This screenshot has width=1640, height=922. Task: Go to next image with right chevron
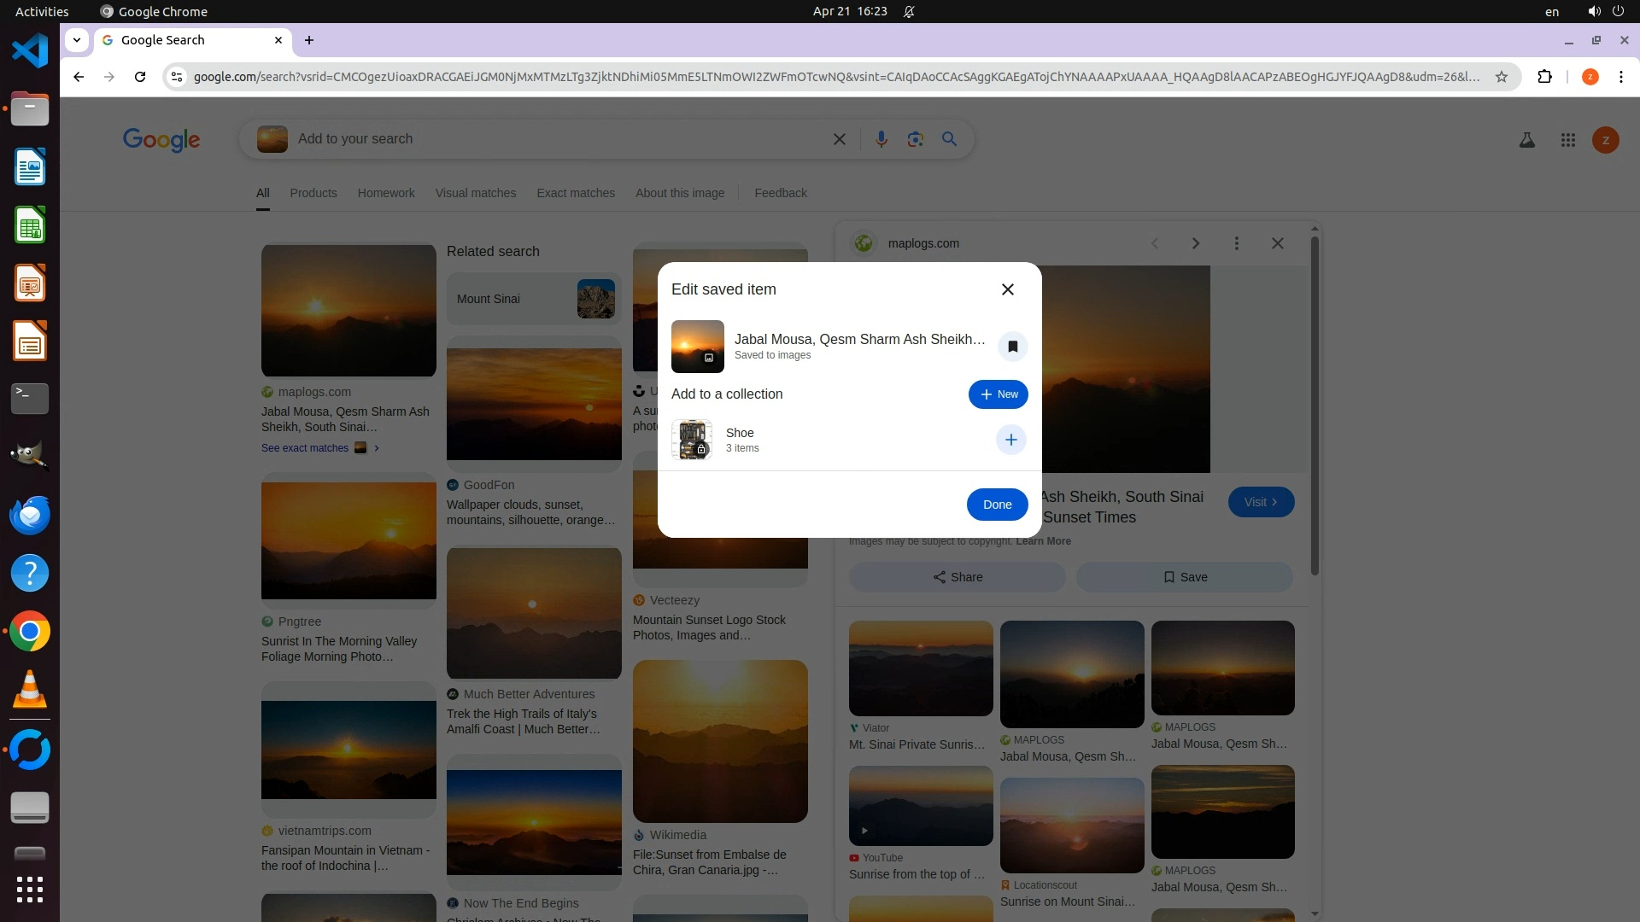(1195, 243)
